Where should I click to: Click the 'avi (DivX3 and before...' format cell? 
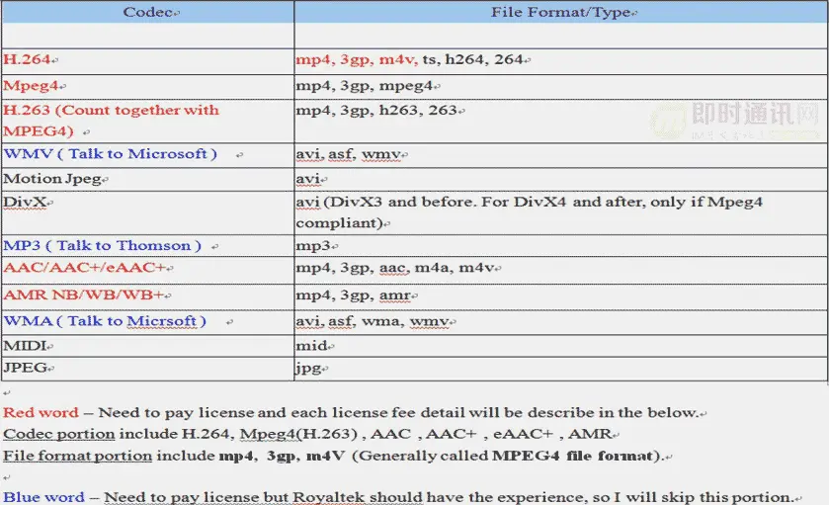561,212
